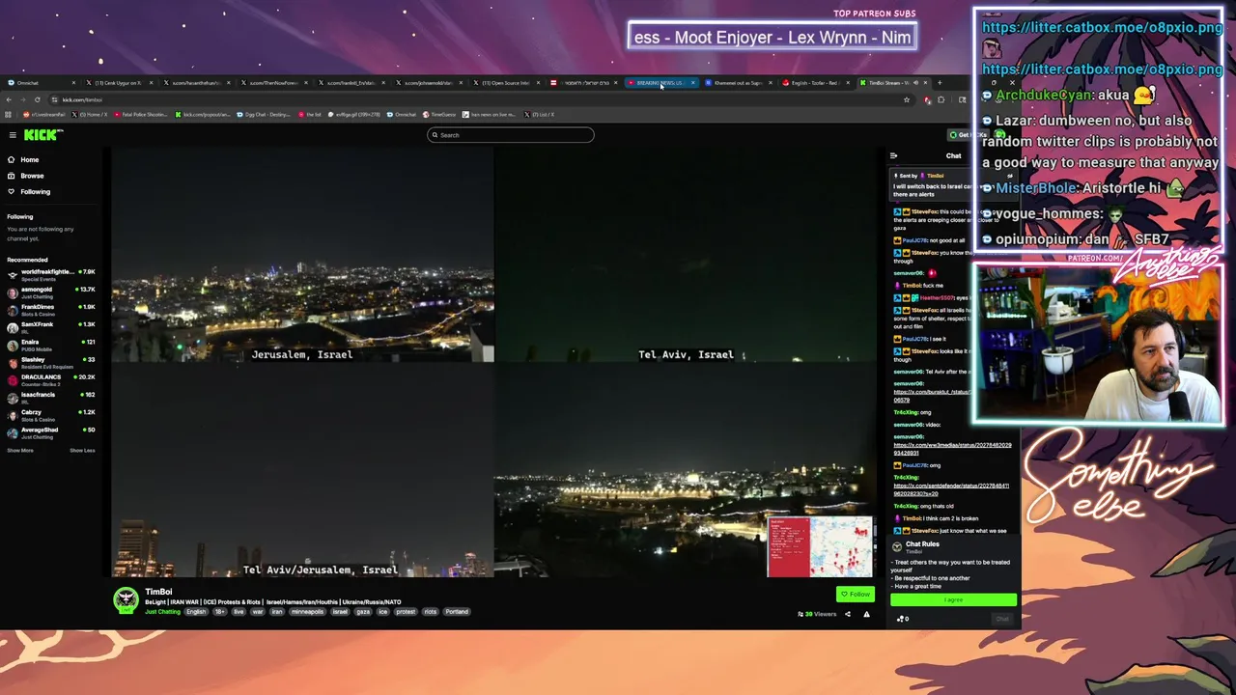Open AverageShad recommended channel

tap(50, 432)
